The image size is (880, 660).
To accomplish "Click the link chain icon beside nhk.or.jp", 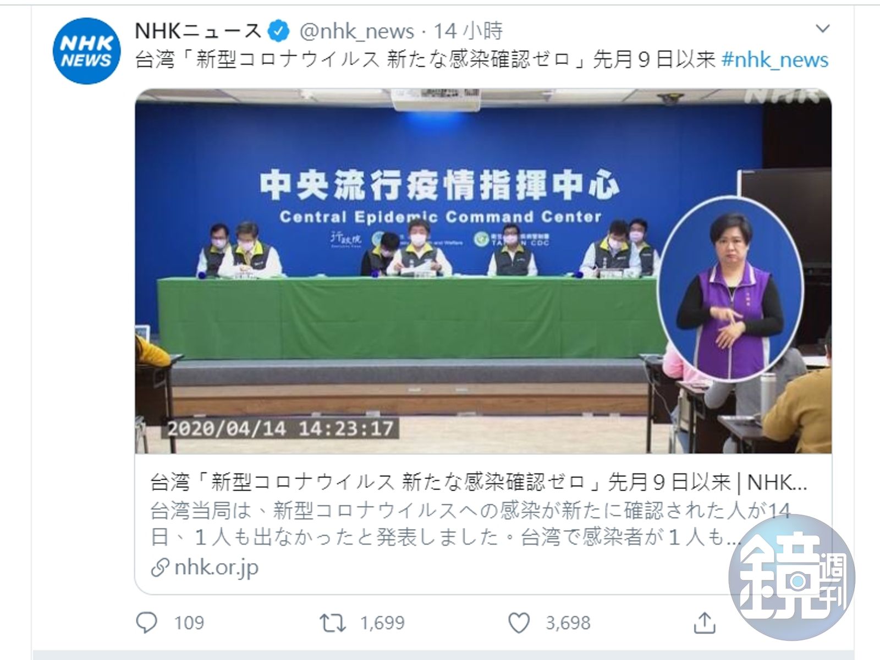I will tap(159, 568).
